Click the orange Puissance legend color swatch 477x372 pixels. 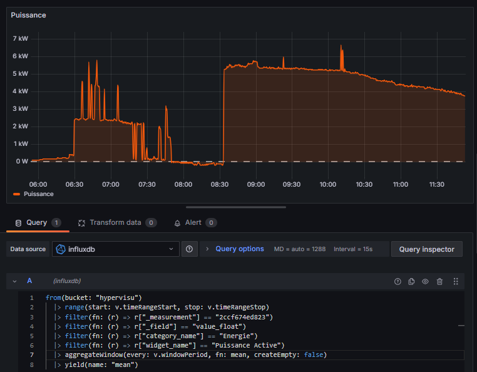16,194
